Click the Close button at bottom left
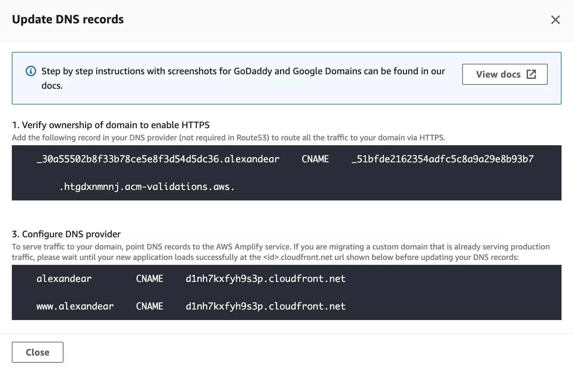The height and width of the screenshot is (370, 574). [x=37, y=352]
